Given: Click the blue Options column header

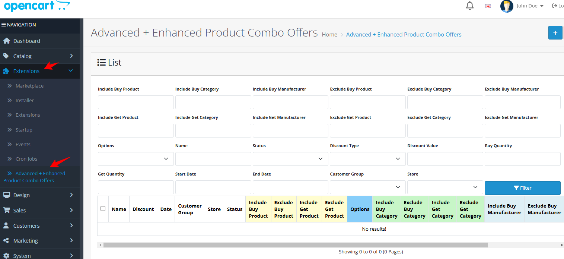Looking at the screenshot, I should pos(360,209).
